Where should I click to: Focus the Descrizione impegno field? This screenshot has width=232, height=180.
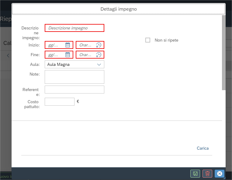pyautogui.click(x=74, y=28)
